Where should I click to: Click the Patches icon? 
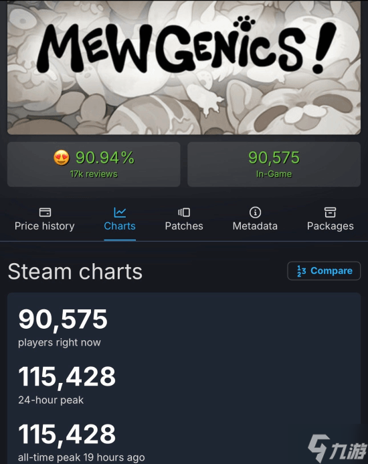[x=184, y=212]
